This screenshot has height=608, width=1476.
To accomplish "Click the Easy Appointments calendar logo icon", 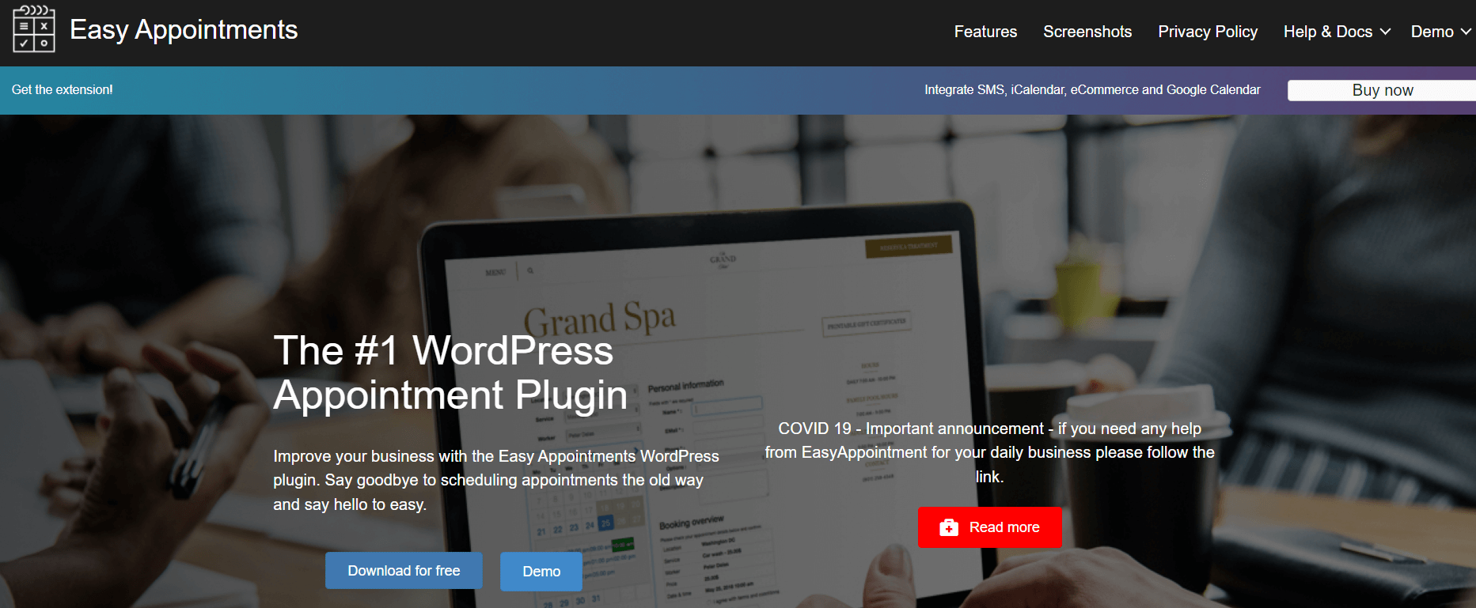I will click(34, 29).
